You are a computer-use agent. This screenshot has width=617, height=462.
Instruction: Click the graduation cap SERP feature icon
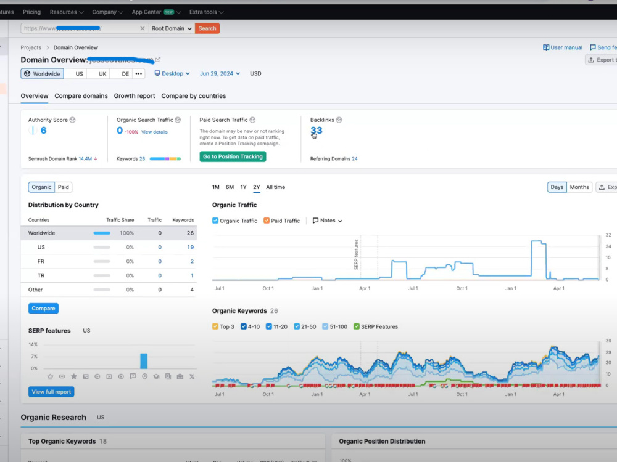156,376
